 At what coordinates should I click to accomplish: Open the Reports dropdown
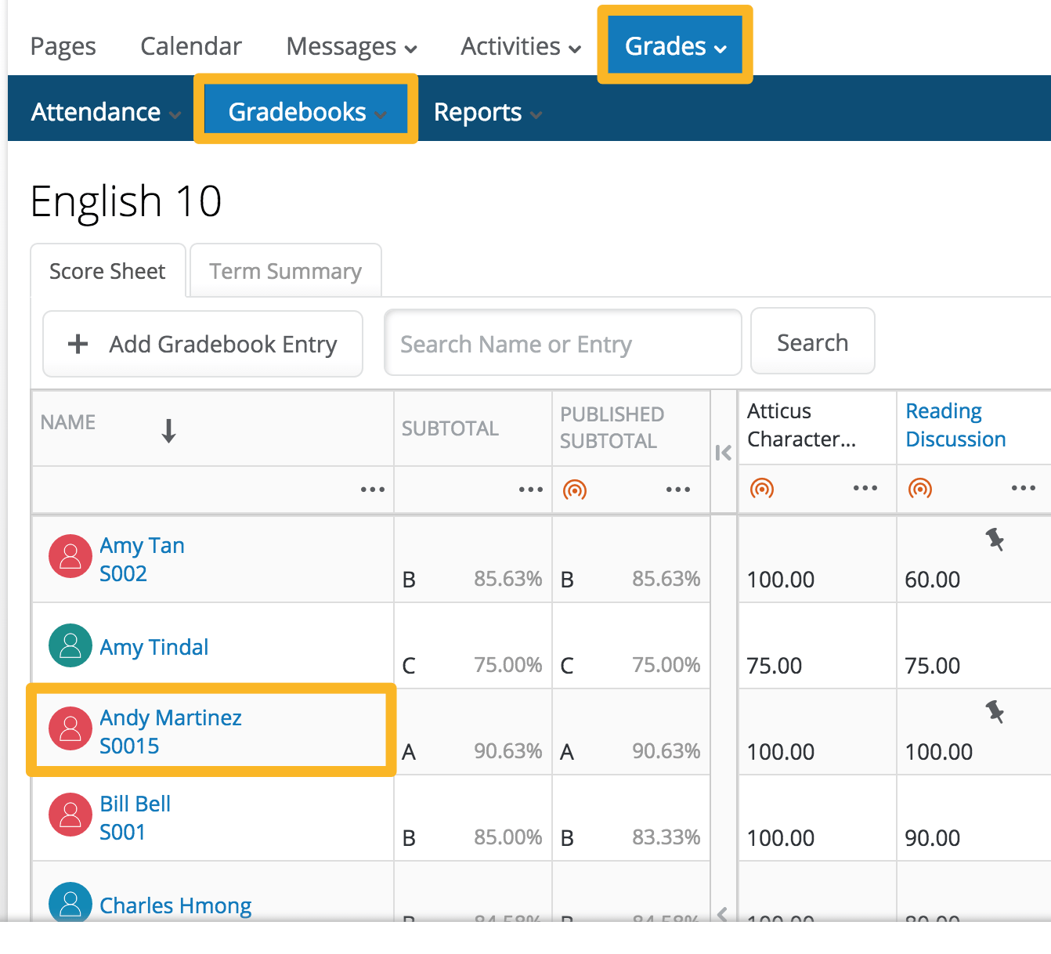[x=487, y=112]
